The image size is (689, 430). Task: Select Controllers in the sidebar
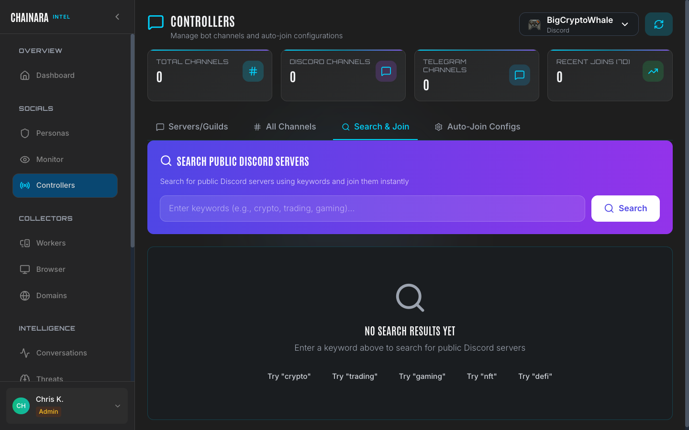pos(65,185)
